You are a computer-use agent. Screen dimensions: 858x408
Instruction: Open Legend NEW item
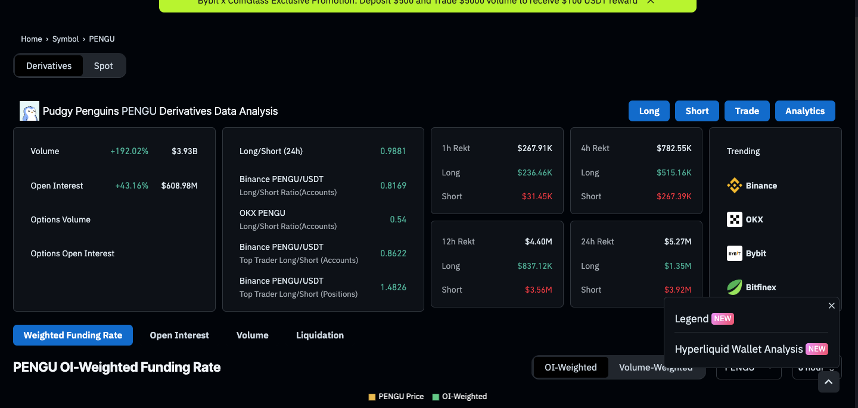tap(704, 319)
